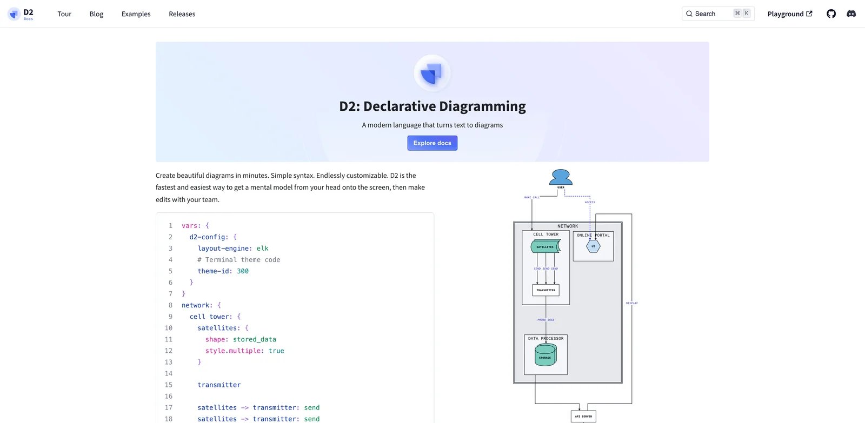Click the Explore docs button
Viewport: 865px width, 423px height.
pyautogui.click(x=432, y=143)
